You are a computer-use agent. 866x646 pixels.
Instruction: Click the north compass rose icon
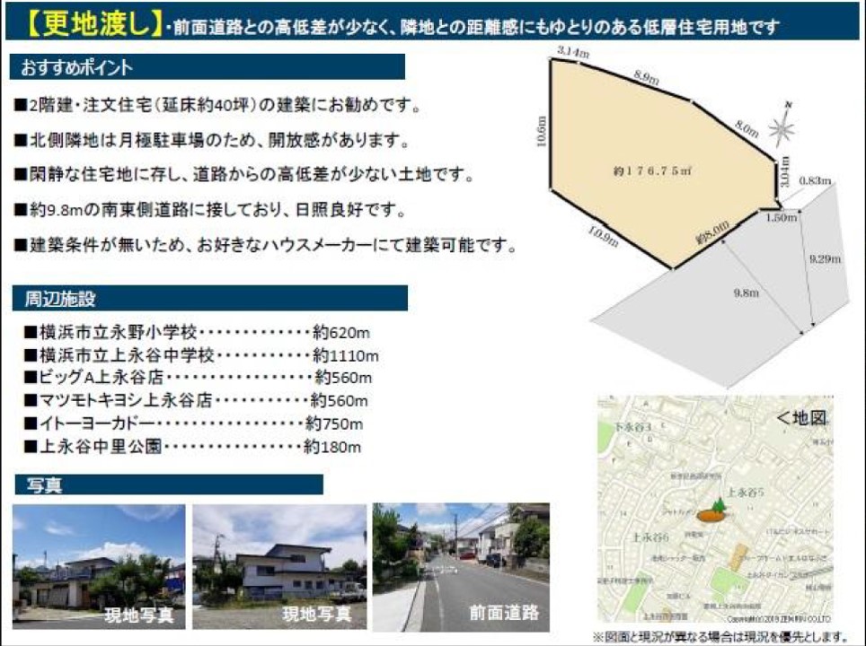(x=782, y=129)
